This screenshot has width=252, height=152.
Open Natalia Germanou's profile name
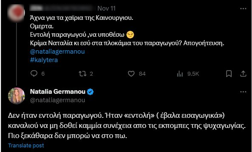point(58,92)
